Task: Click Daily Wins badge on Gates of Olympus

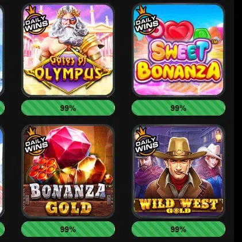Action: pos(36,21)
